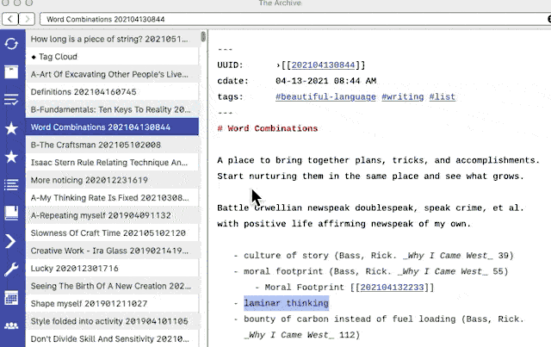551x347 pixels.
Task: Click the book icon in sidebar
Action: tap(11, 213)
